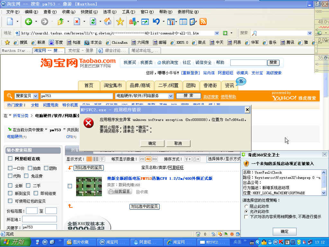Click the edit note pencil toolbar icon
This screenshot has height=247, width=329.
193,22
